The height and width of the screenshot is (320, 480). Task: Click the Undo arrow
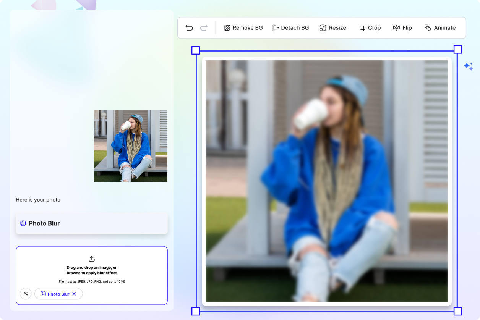pos(189,27)
